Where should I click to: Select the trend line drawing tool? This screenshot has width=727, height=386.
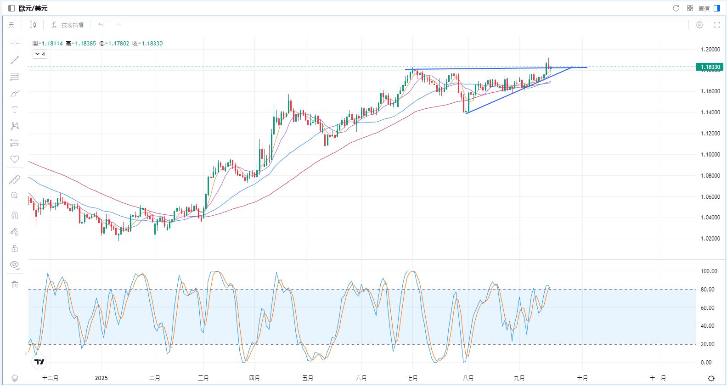(x=15, y=60)
